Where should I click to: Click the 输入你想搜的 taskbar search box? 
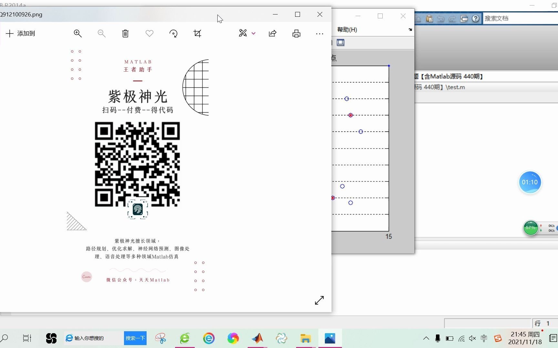coord(94,338)
